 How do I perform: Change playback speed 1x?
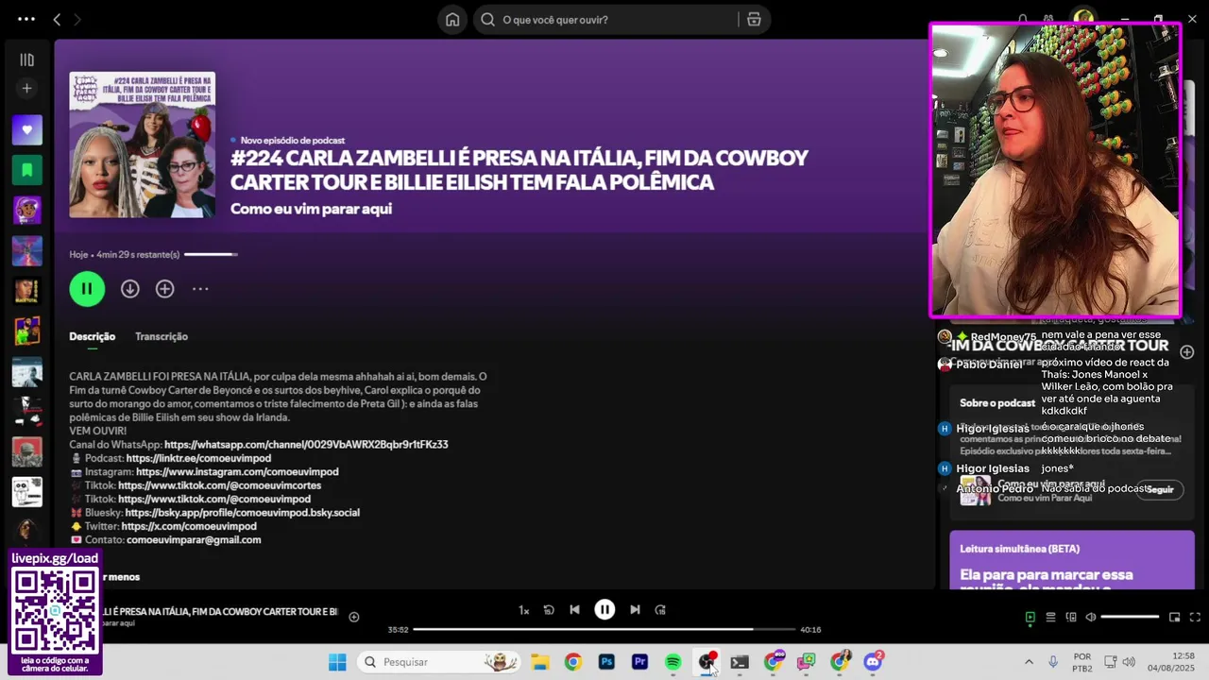pyautogui.click(x=524, y=610)
